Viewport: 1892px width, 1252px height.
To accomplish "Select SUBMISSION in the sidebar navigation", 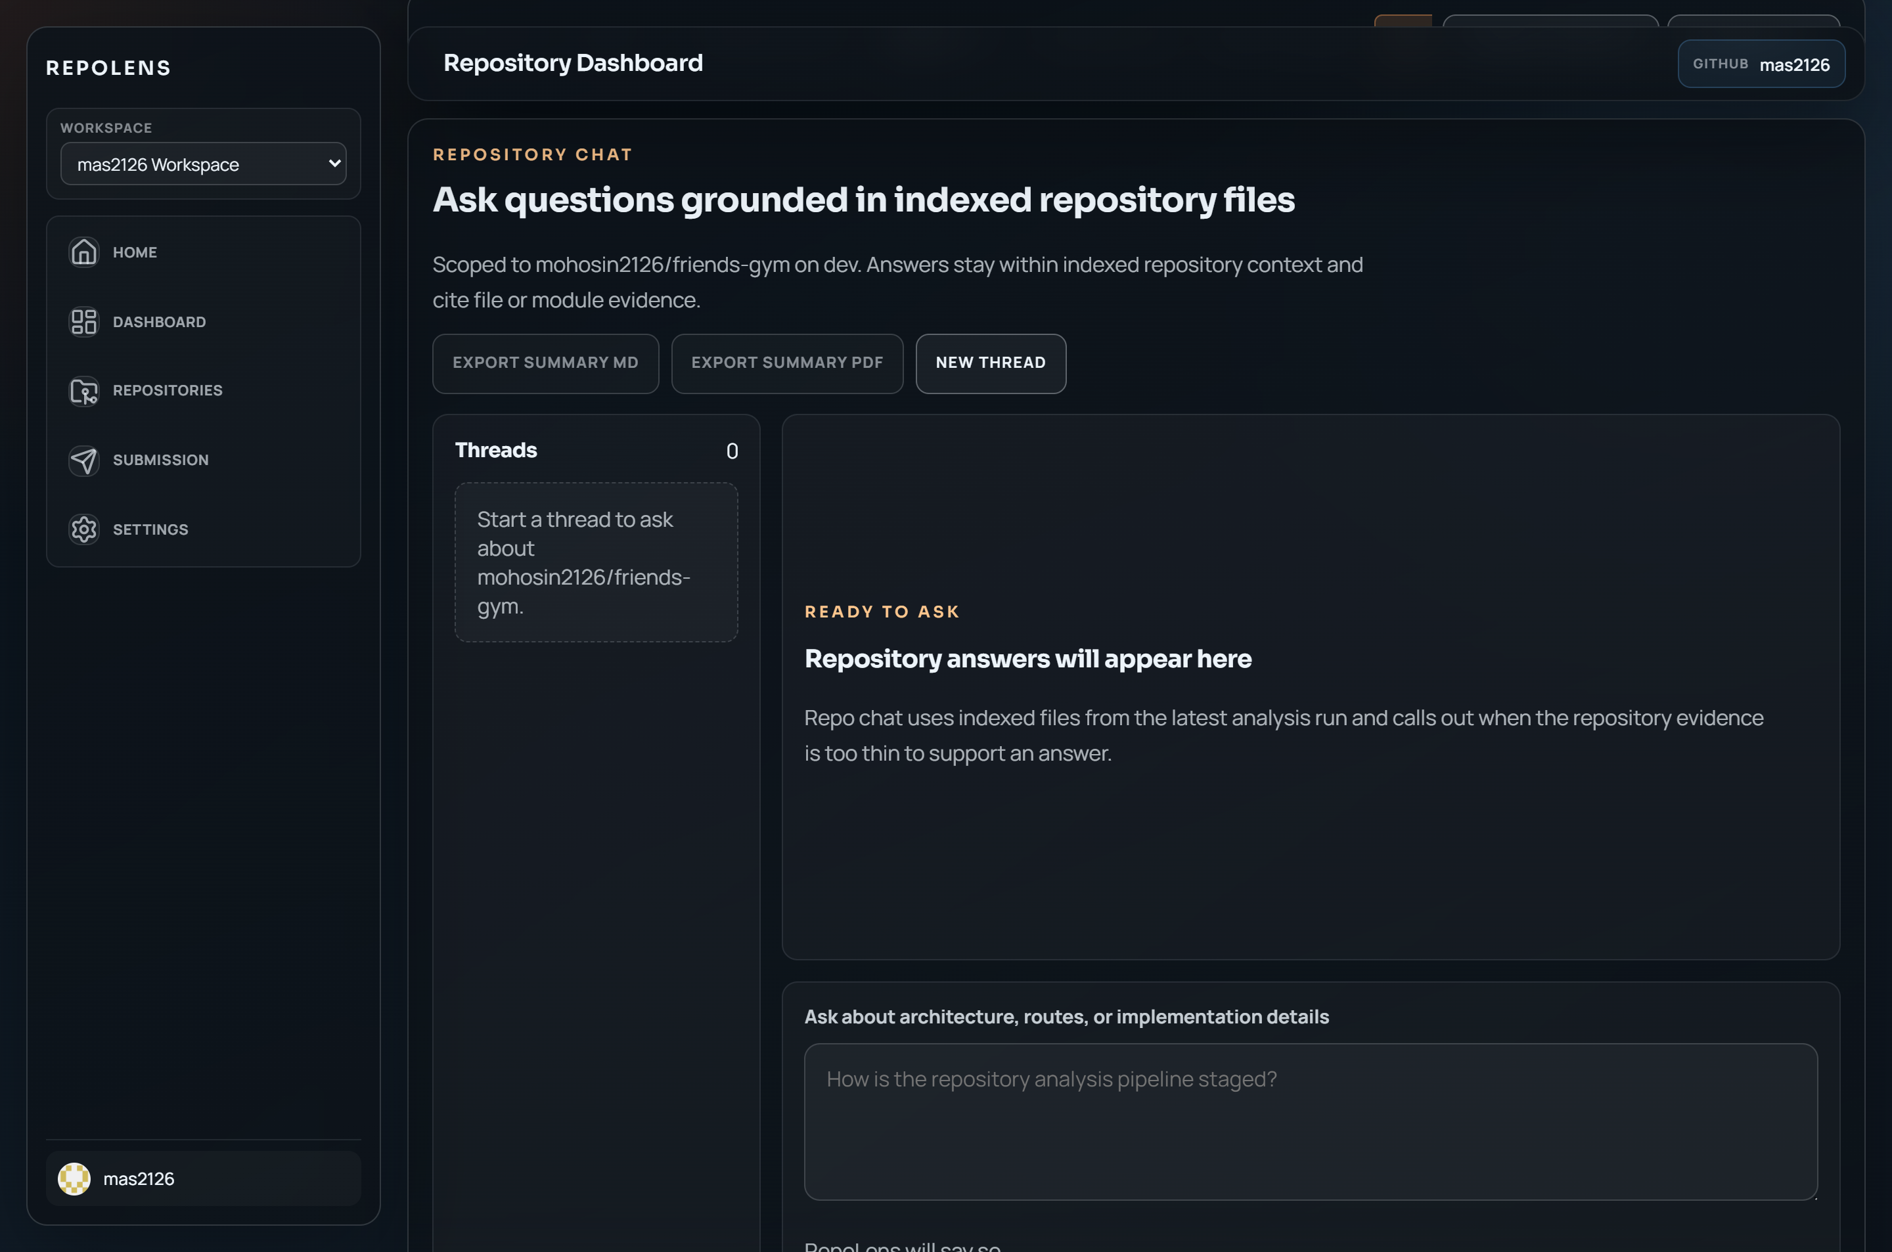I will point(160,460).
